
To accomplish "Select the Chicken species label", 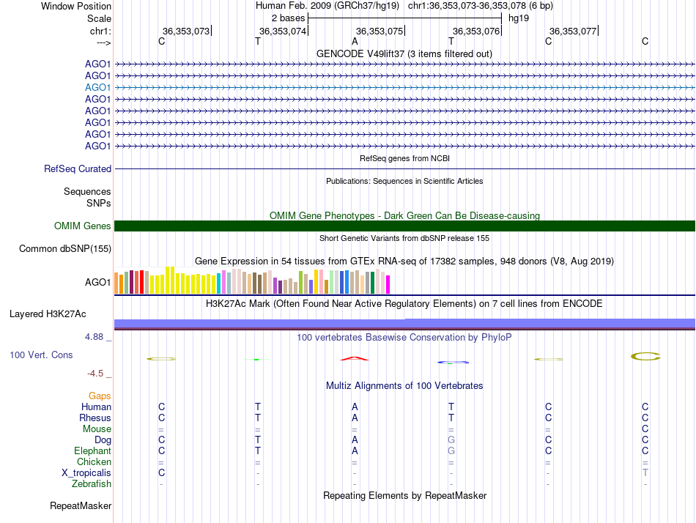I will click(x=94, y=461).
